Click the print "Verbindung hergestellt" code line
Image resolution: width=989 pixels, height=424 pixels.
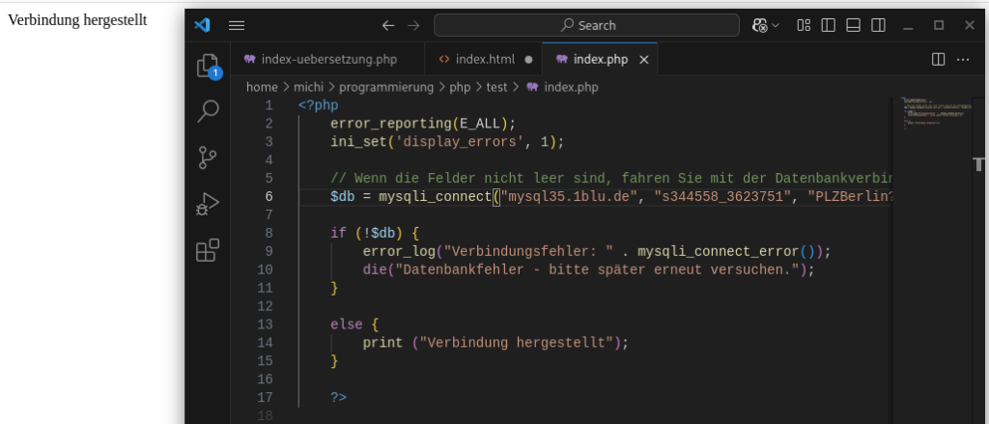click(495, 343)
